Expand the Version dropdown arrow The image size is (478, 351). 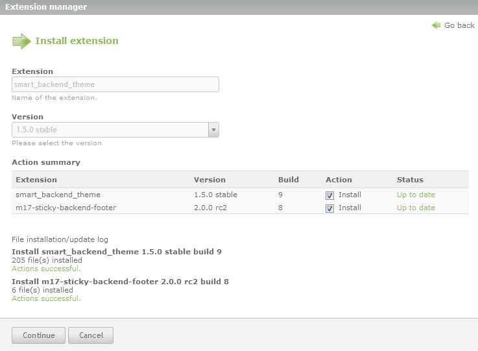[x=213, y=130]
